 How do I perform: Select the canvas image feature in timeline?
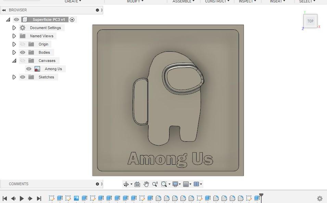click(76, 198)
